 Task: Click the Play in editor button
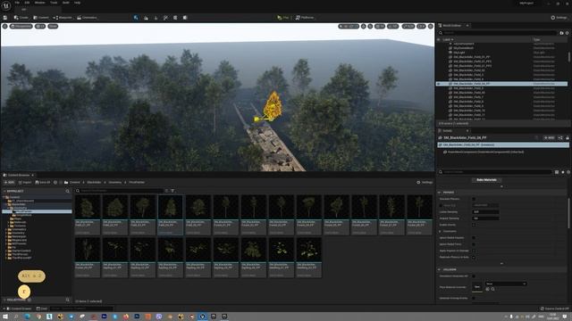[283, 18]
